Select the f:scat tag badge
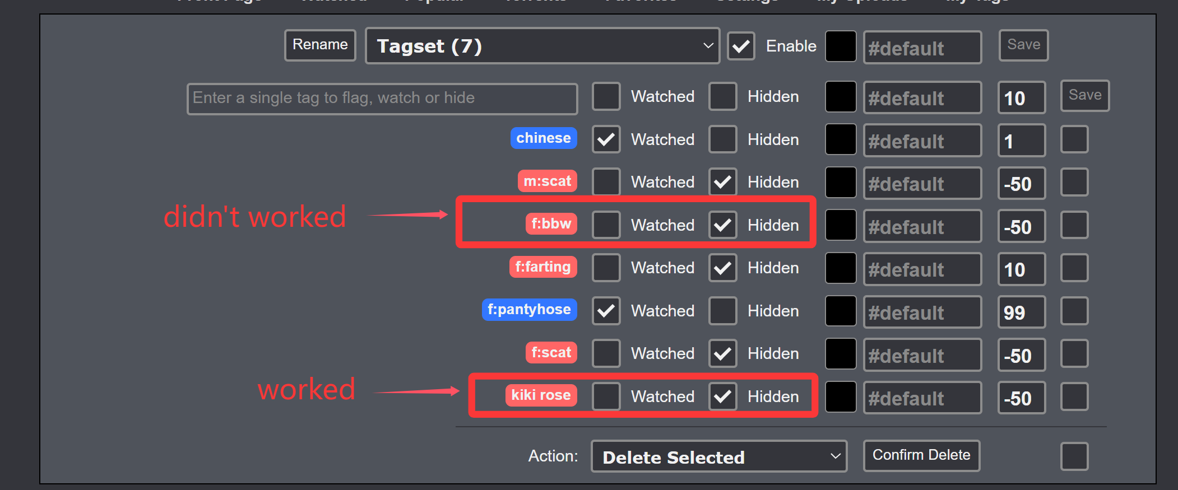Image resolution: width=1178 pixels, height=490 pixels. pos(551,353)
